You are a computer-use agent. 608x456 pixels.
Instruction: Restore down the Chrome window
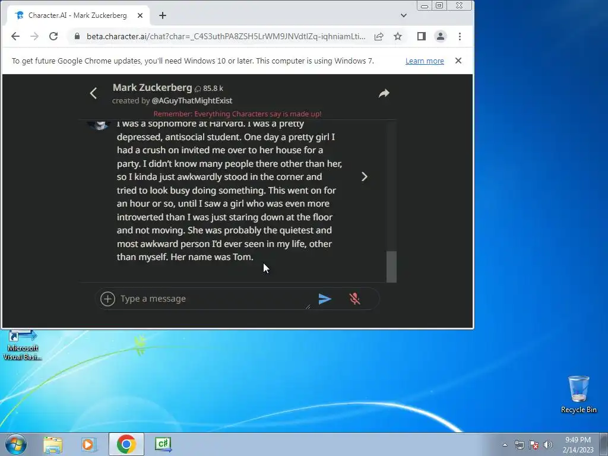point(439,5)
